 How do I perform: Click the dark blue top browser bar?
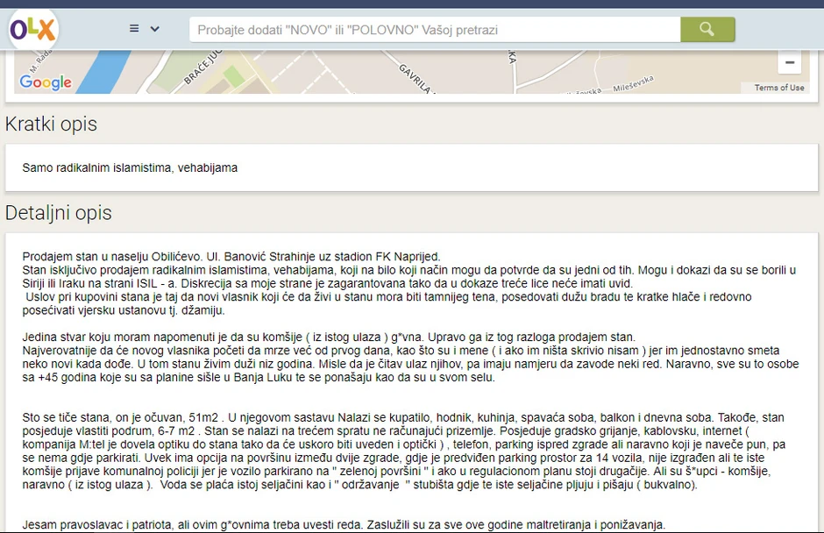click(x=412, y=4)
